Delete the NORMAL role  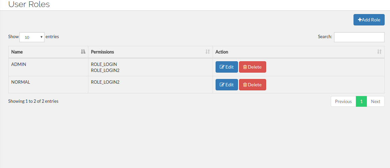coord(252,85)
